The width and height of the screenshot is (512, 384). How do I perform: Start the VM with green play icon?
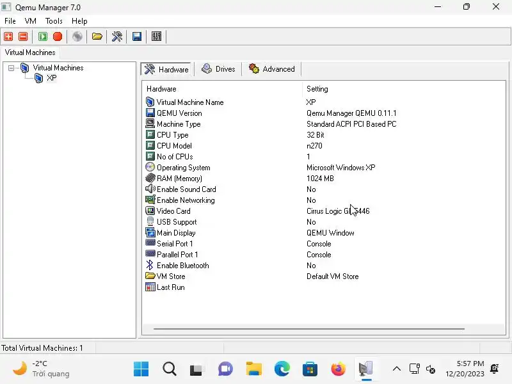click(43, 36)
